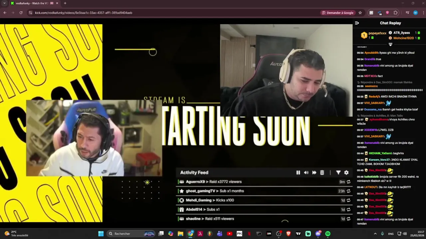Click Ayoubb99 username in chat
The image size is (426, 239).
click(x=371, y=53)
